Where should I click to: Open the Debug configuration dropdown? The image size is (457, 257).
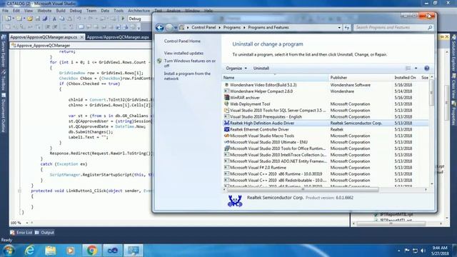tap(139, 19)
